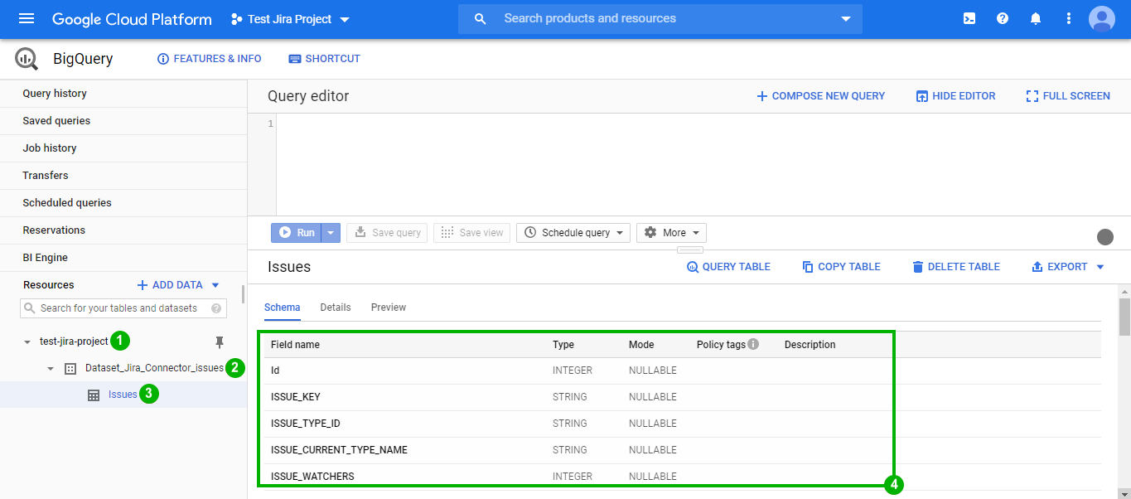Open the notifications bell

pyautogui.click(x=1035, y=18)
